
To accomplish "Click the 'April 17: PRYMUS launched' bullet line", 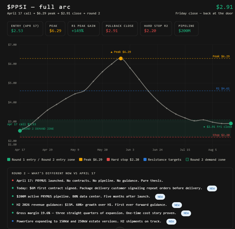I will click(x=90, y=181).
